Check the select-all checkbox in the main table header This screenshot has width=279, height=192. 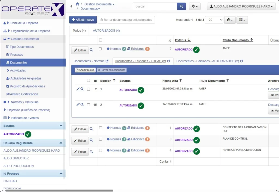tap(100, 40)
